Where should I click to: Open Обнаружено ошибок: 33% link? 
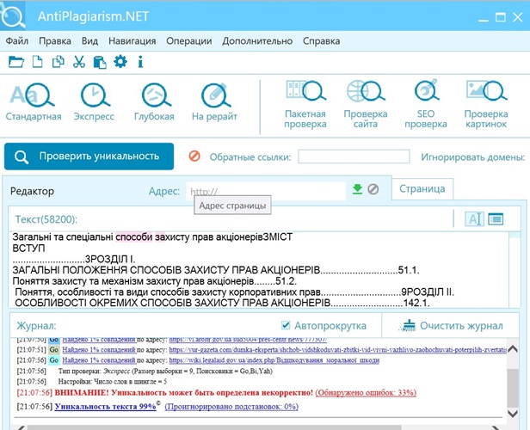366,392
